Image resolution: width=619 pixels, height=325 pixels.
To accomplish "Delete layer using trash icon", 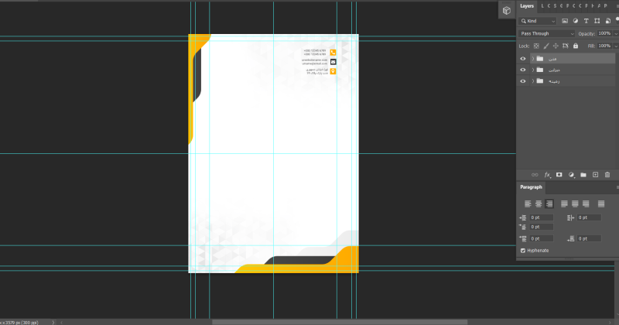I will coord(607,175).
